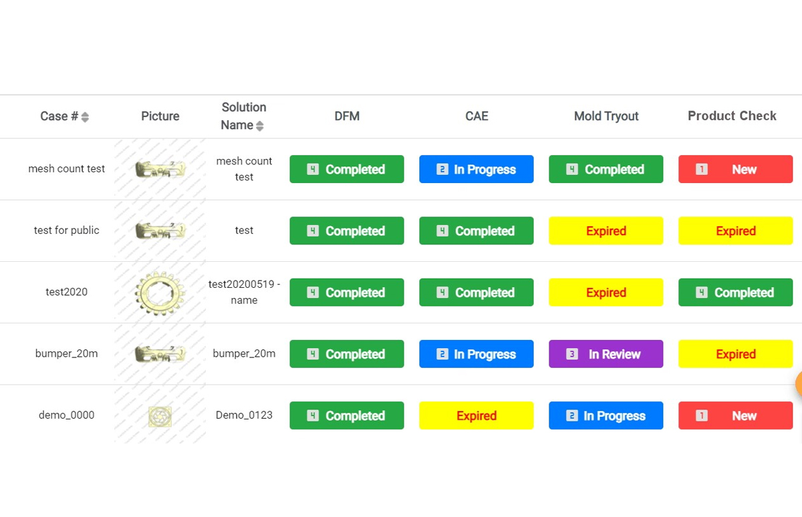Click Mold Tryout Expired for test for public
The image size is (802, 517).
606,230
